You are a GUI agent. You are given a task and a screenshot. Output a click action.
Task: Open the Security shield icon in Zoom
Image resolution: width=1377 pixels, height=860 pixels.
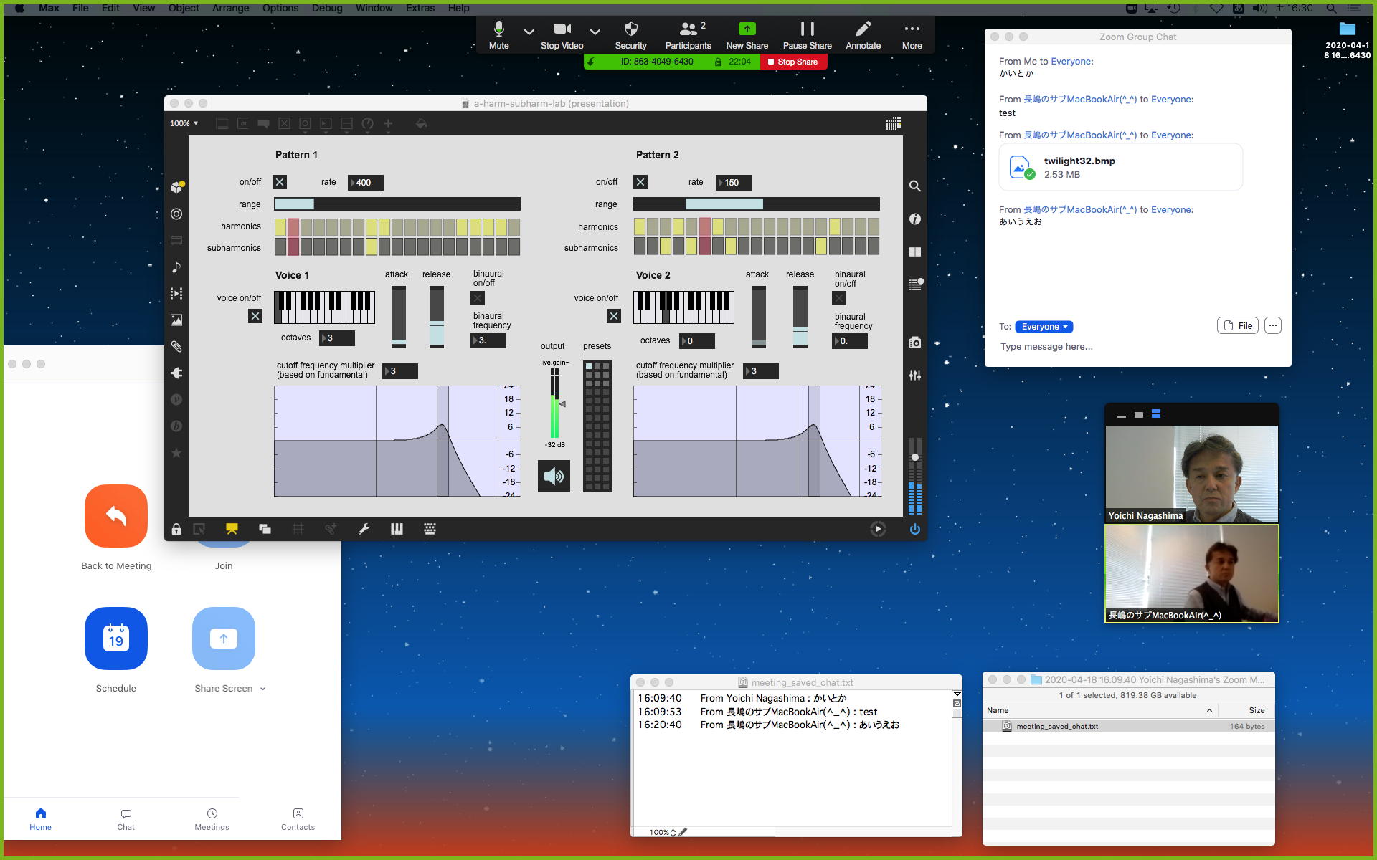pyautogui.click(x=630, y=29)
